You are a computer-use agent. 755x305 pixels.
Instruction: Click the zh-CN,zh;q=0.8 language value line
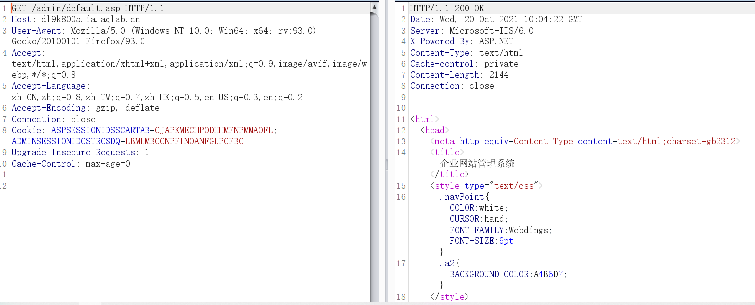point(157,97)
